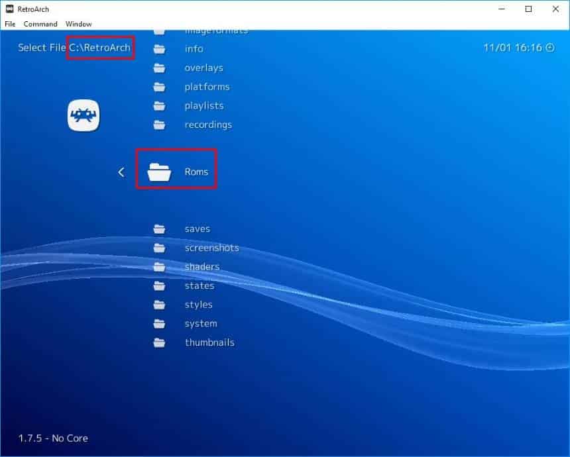This screenshot has height=457, width=570.
Task: Open the Command menu
Action: point(40,24)
